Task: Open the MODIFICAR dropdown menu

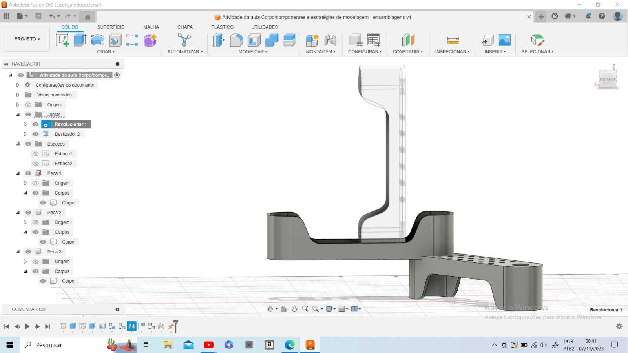Action: click(253, 52)
